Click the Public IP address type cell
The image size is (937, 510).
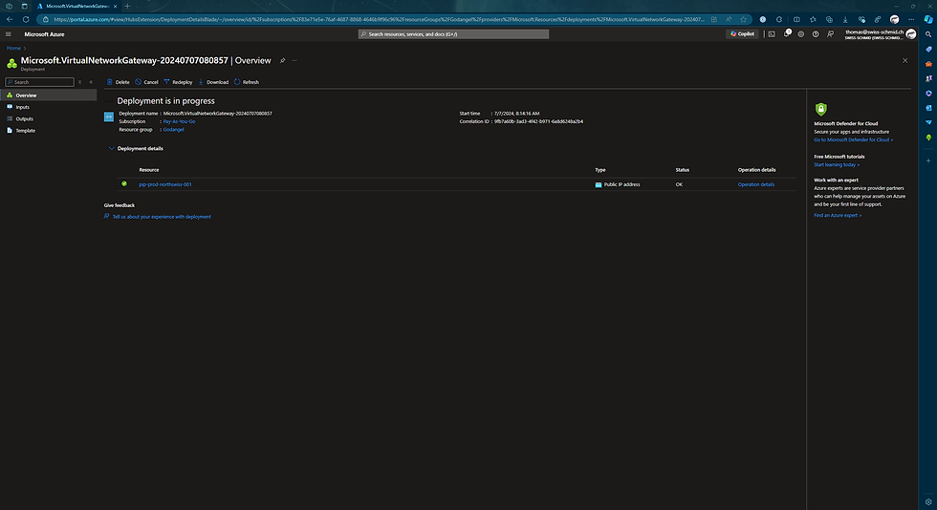(618, 184)
